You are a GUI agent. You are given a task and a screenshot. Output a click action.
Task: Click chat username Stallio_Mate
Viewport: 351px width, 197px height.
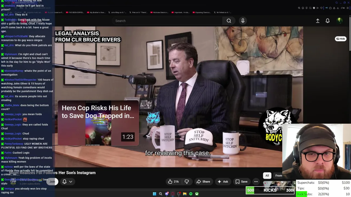coord(12,105)
